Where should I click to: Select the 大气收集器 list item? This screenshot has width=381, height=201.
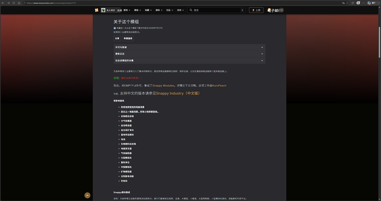(x=126, y=121)
